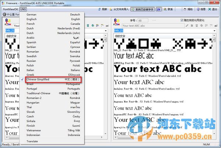The image size is (221, 148).
Task: Click right panel 'Your text ABC abc' field
Action: click(153, 26)
